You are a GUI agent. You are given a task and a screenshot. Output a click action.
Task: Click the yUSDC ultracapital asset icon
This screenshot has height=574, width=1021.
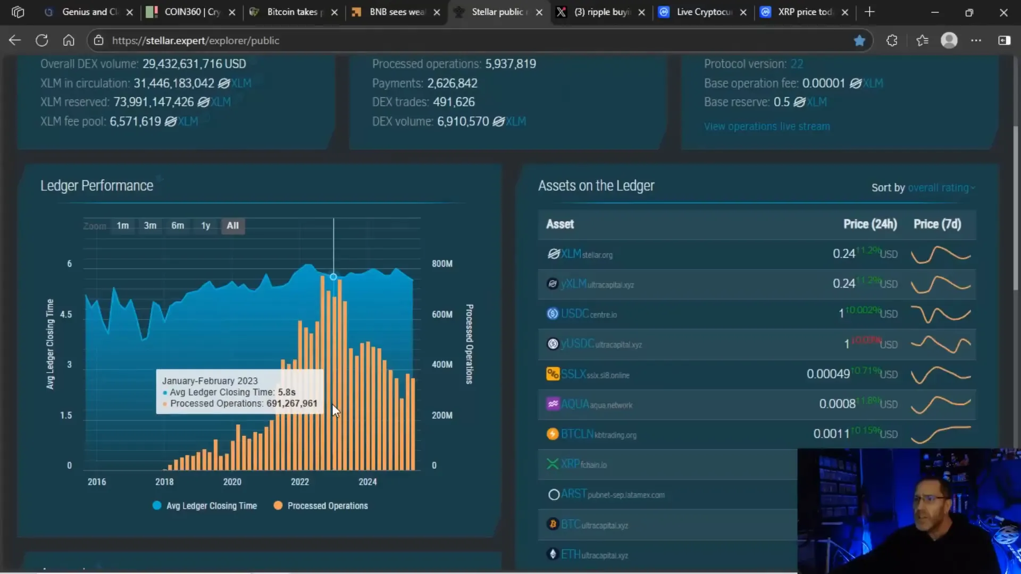click(x=553, y=344)
